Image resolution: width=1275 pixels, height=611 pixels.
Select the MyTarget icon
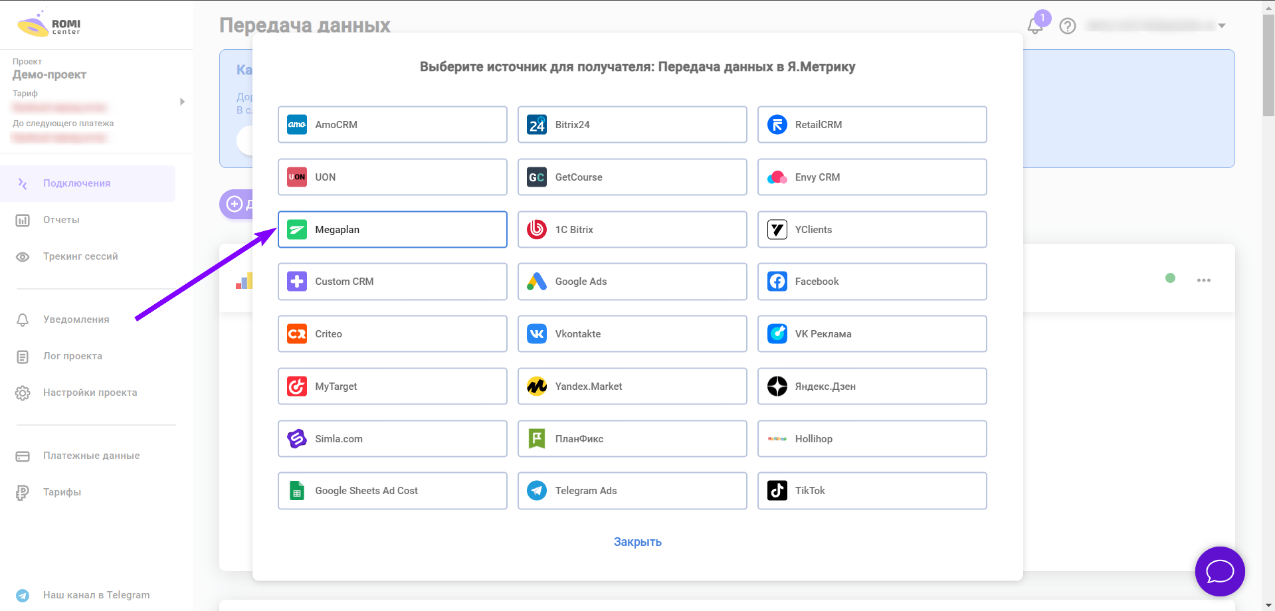[297, 386]
